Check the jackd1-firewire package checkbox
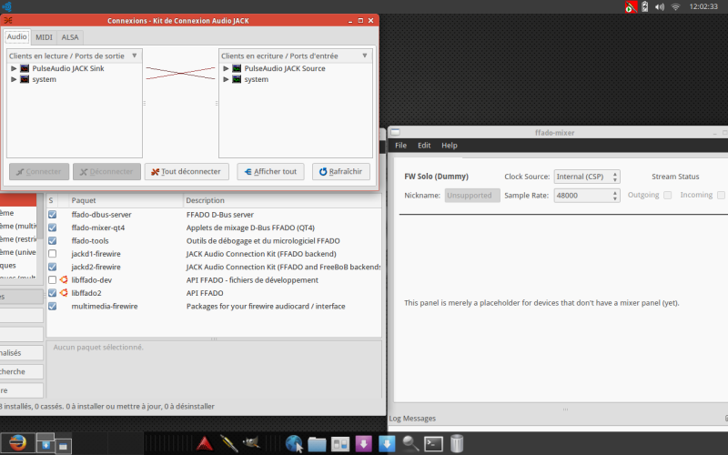This screenshot has width=728, height=455. tap(53, 254)
